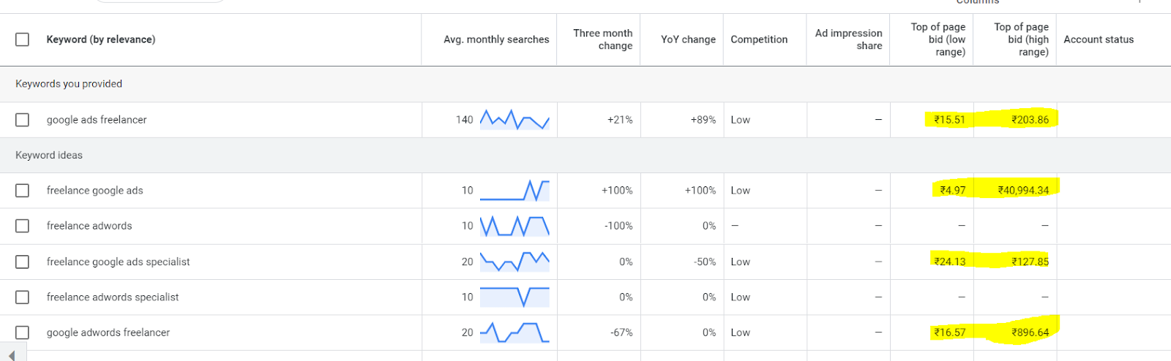Click the 'Account status' column header
The height and width of the screenshot is (361, 1171).
click(1099, 39)
